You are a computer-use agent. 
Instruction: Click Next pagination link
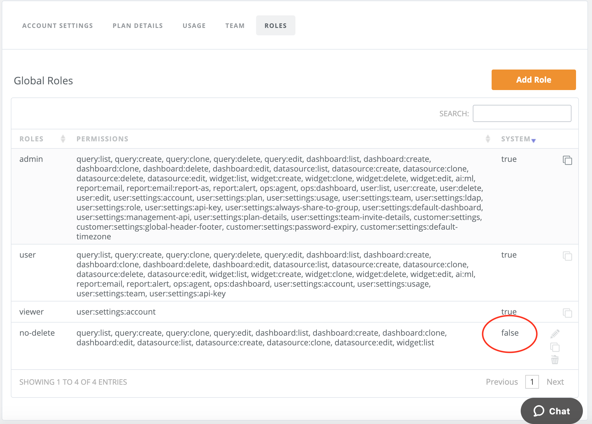[555, 382]
